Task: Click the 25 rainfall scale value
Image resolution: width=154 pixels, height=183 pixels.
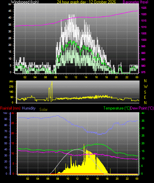Action: pyautogui.click(x=13, y=123)
